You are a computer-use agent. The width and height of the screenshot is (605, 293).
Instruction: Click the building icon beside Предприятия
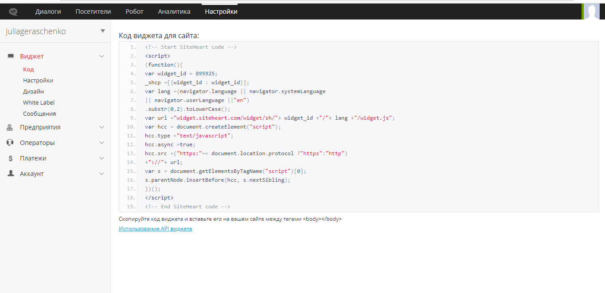click(x=10, y=127)
